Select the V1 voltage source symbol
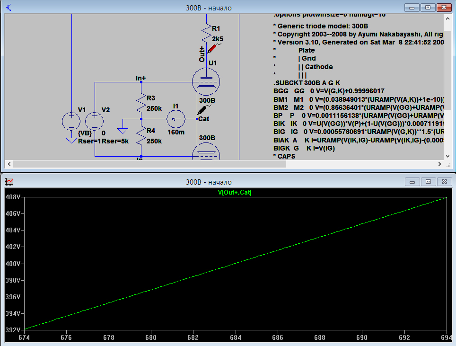The image size is (456, 346). [x=72, y=121]
